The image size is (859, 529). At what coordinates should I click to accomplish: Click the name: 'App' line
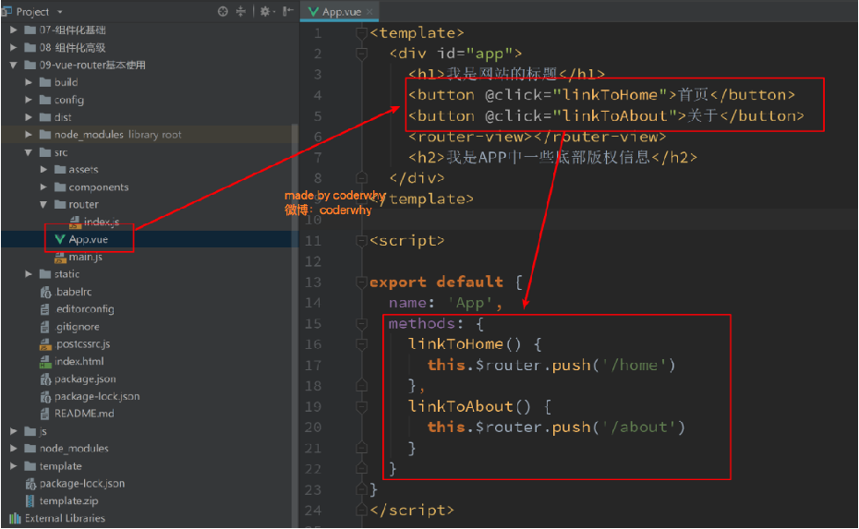(x=445, y=304)
